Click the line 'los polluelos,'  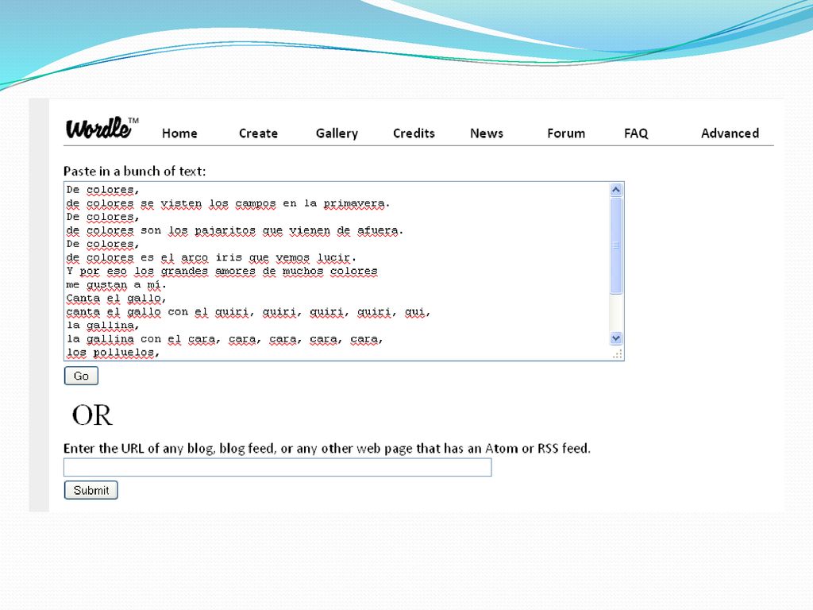click(x=113, y=353)
